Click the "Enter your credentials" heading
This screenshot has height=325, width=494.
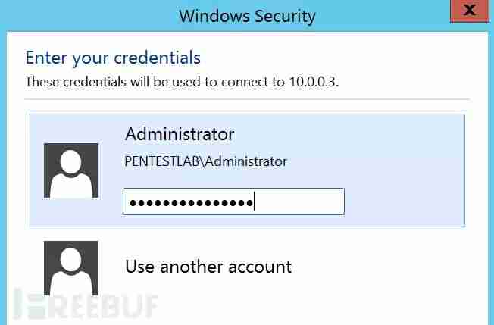pos(113,57)
